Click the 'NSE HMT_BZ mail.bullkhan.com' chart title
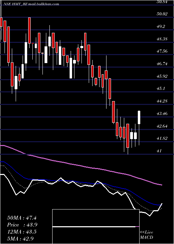This screenshot has height=244, width=174. click(31, 4)
